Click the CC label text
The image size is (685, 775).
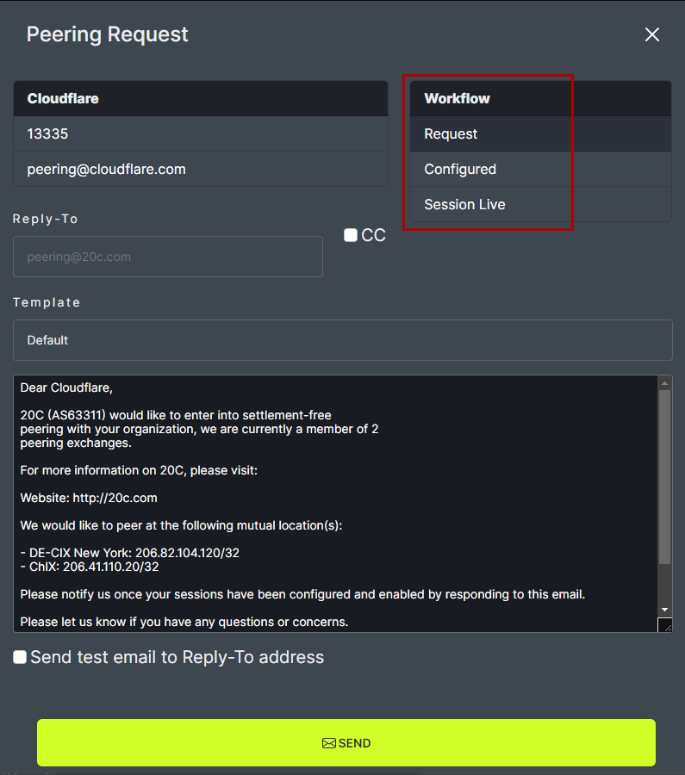(374, 235)
